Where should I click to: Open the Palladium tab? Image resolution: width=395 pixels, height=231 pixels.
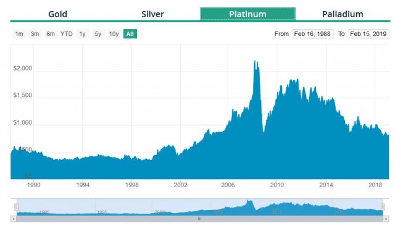343,14
